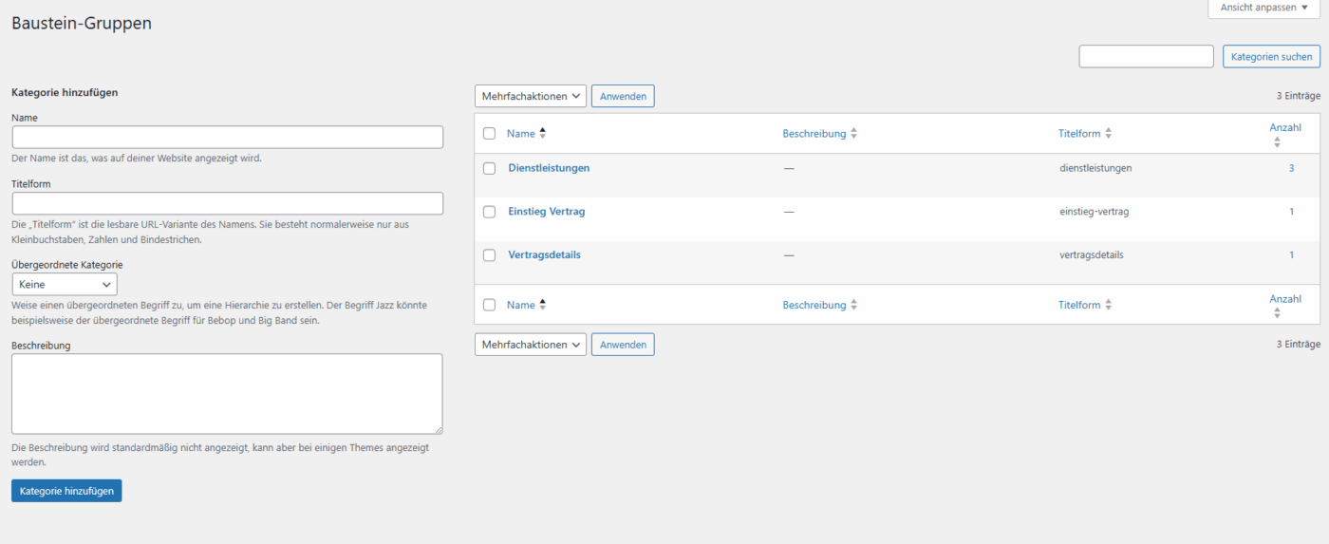Select the slug text einstieg-vertrag
Image resolution: width=1329 pixels, height=544 pixels.
point(1095,212)
